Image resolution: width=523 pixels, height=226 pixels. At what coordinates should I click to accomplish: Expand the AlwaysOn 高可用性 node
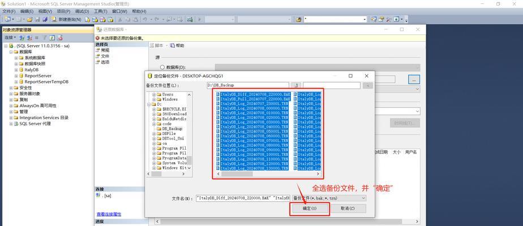pos(11,106)
